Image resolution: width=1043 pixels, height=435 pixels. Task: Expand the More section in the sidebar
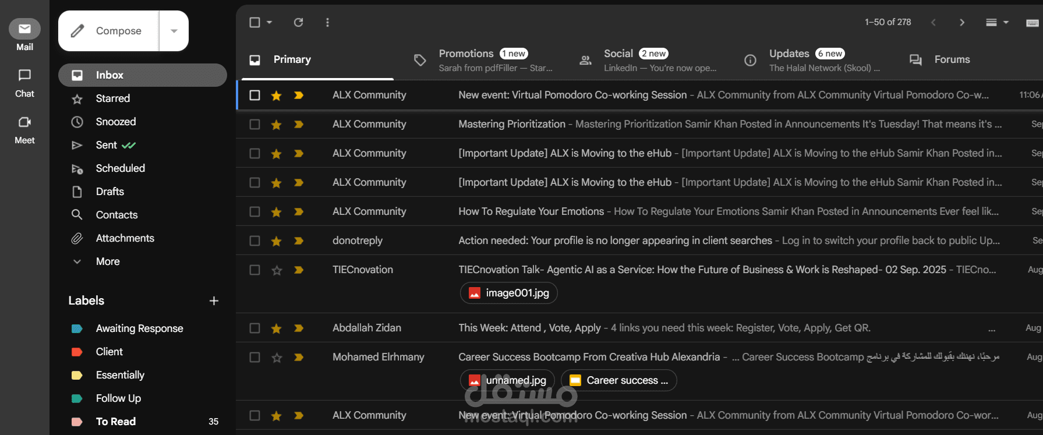point(143,261)
